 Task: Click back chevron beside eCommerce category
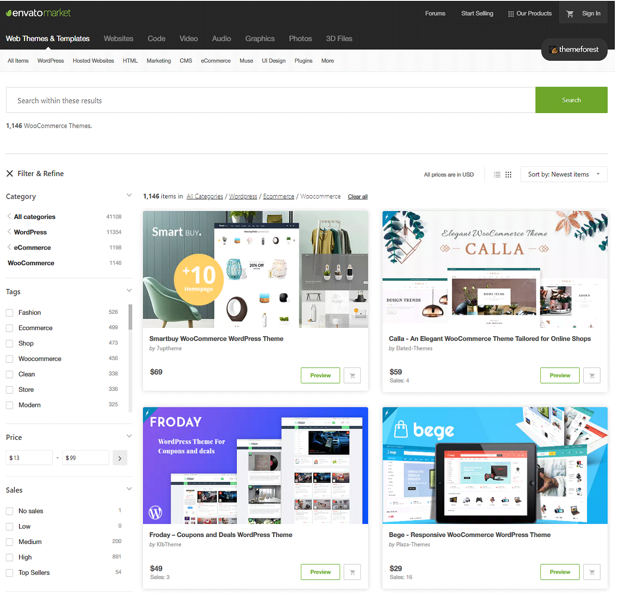9,248
